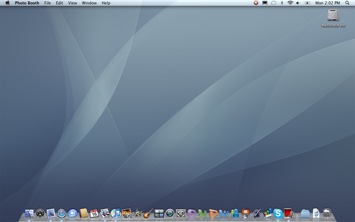Click the red recording status icon in menu bar

pyautogui.click(x=256, y=3)
